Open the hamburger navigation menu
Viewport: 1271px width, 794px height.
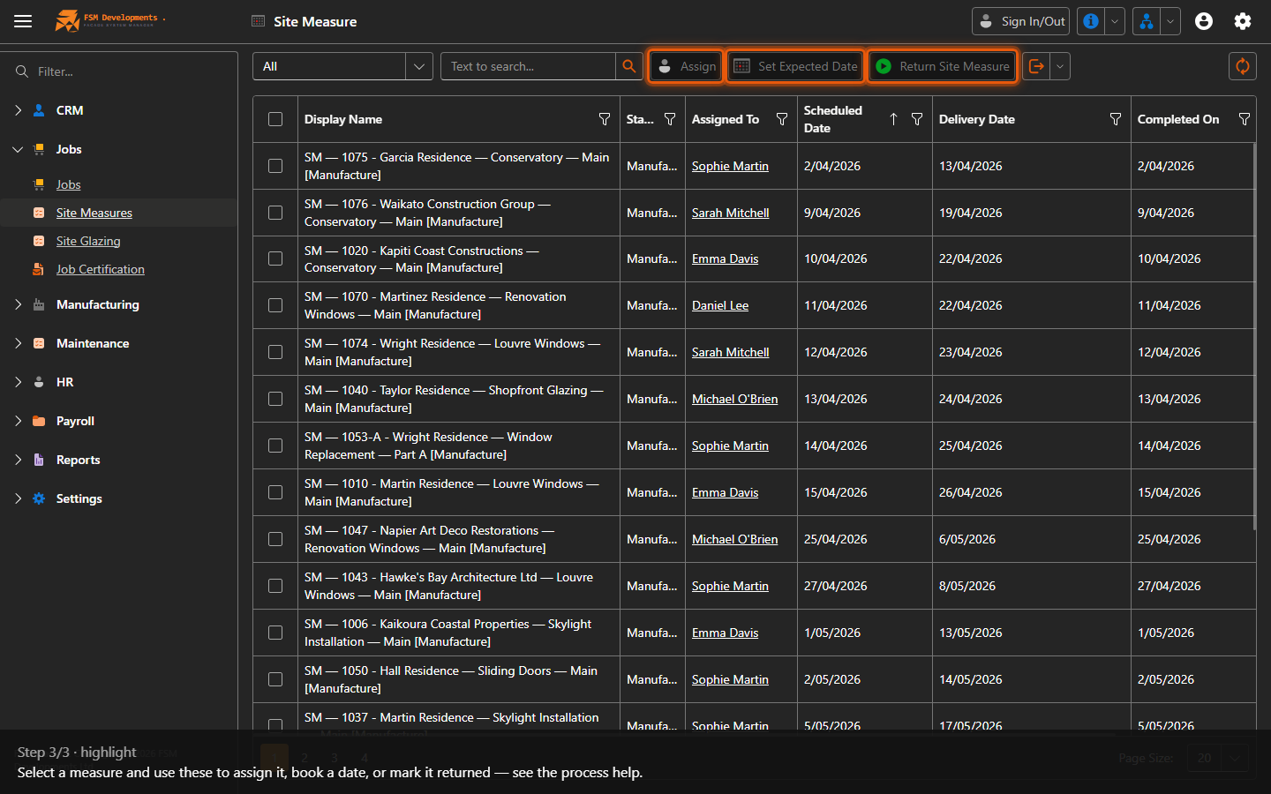[23, 21]
